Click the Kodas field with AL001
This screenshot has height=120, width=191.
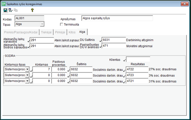coord(29,18)
